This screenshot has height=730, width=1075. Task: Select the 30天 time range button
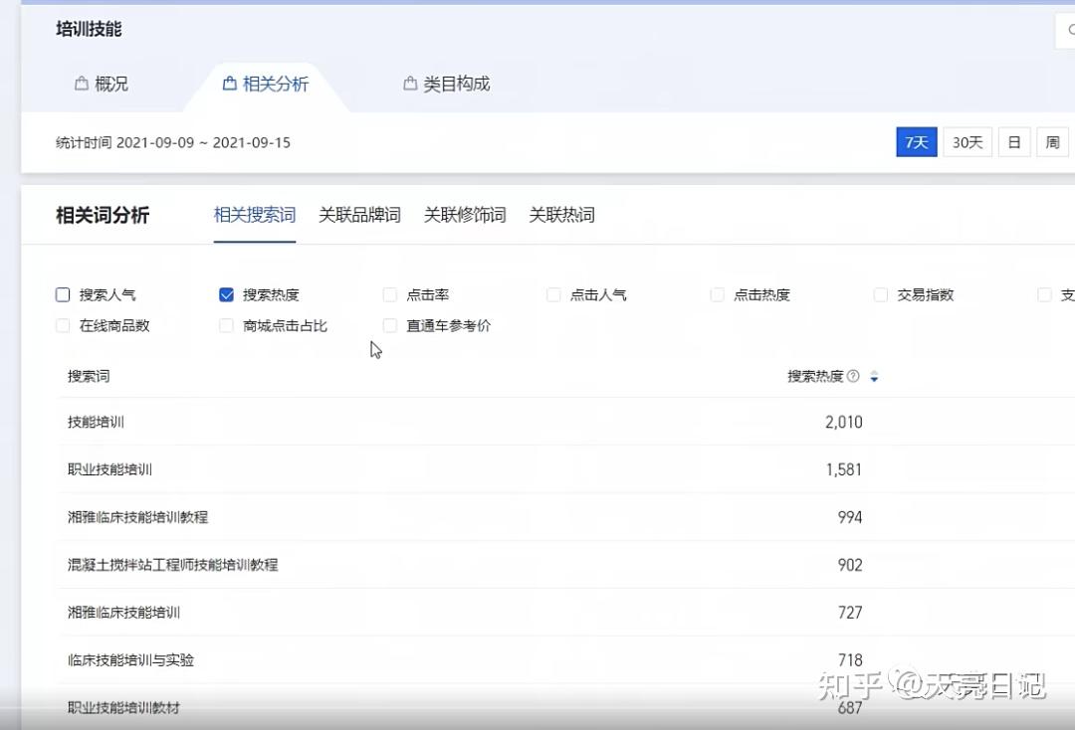[x=967, y=142]
